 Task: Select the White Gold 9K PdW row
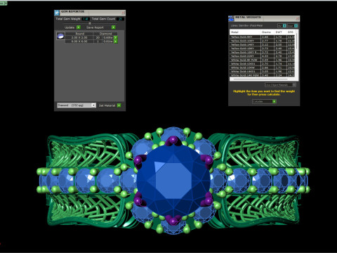263,60
